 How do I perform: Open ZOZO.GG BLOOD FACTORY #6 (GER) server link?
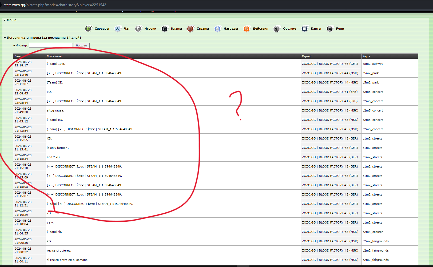click(330, 64)
